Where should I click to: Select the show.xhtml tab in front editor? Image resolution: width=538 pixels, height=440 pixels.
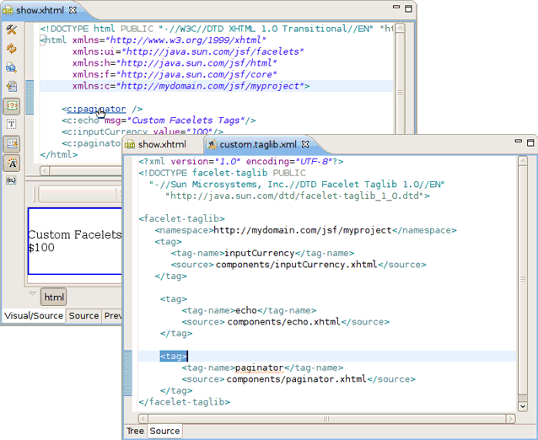coord(162,144)
